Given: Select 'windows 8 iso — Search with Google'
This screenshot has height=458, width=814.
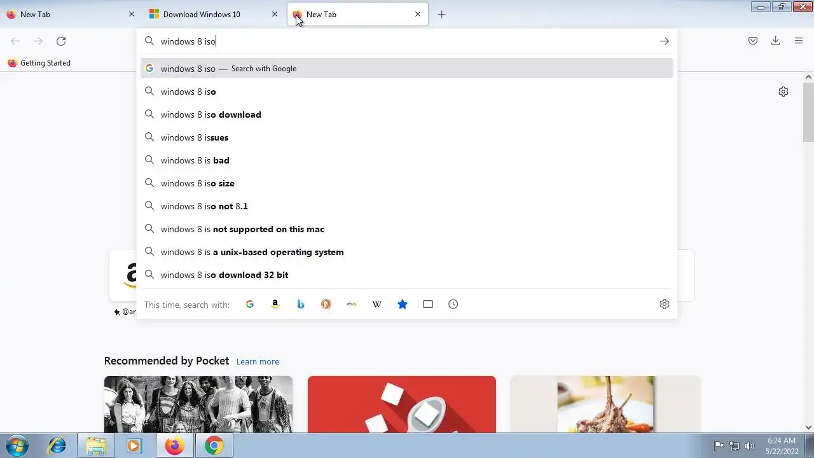Looking at the screenshot, I should click(407, 69).
